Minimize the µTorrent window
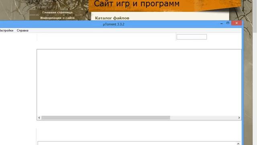Image resolution: width=257 pixels, height=145 pixels. click(221, 23)
